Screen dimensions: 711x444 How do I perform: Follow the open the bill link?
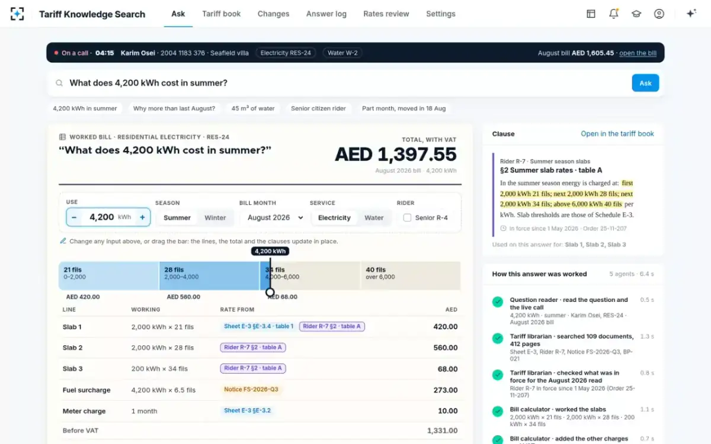click(638, 53)
